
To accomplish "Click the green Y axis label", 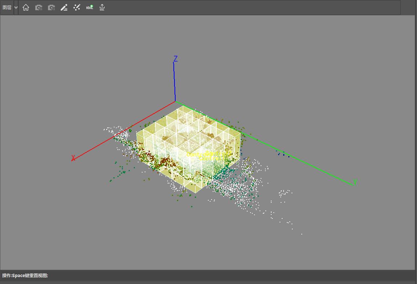I will [x=355, y=182].
